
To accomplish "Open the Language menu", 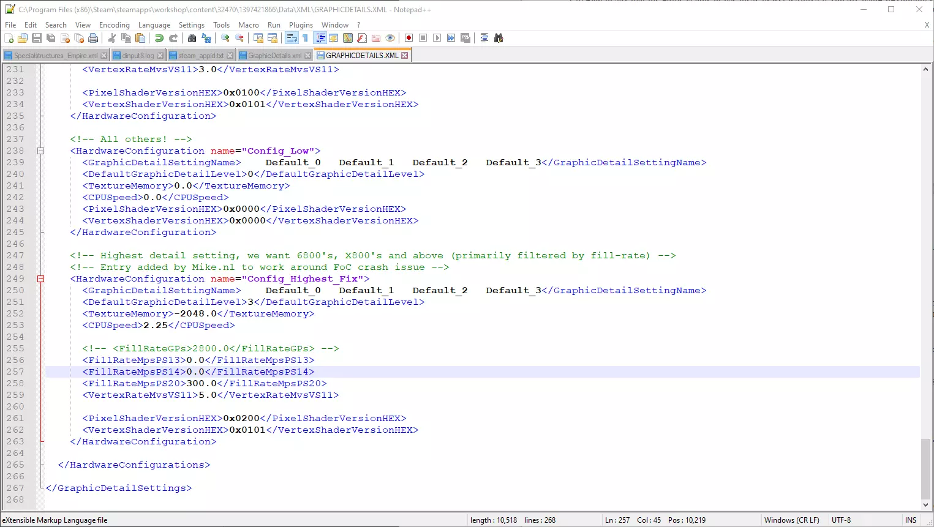I will coord(154,25).
